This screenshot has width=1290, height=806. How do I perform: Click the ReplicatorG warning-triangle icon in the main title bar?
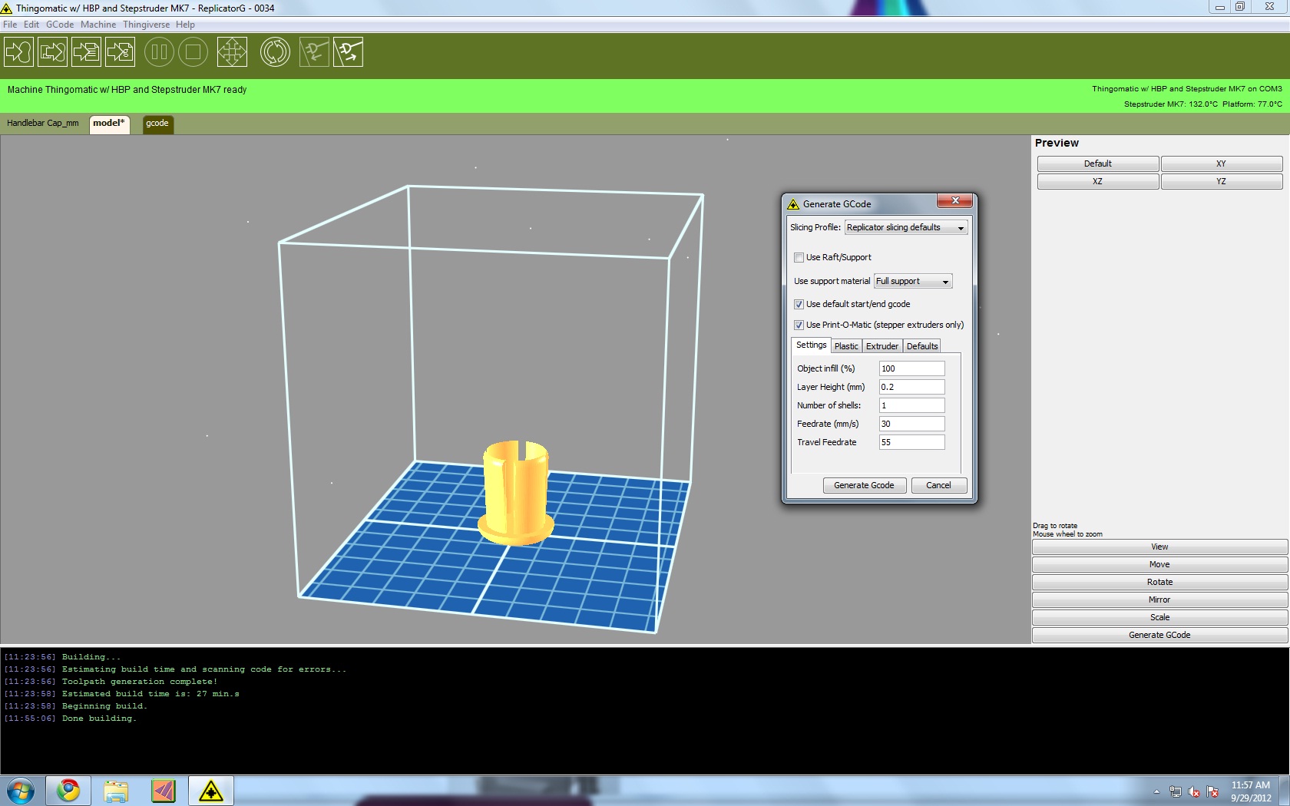[7, 8]
